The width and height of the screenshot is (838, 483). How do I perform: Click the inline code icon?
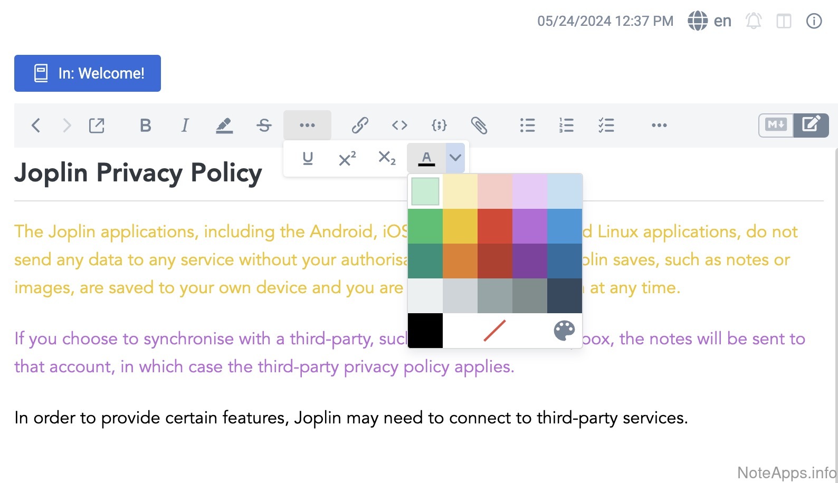click(x=399, y=125)
